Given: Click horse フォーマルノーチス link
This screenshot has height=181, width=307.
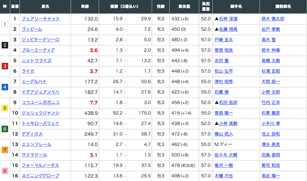Looking at the screenshot, I should coord(40,166).
